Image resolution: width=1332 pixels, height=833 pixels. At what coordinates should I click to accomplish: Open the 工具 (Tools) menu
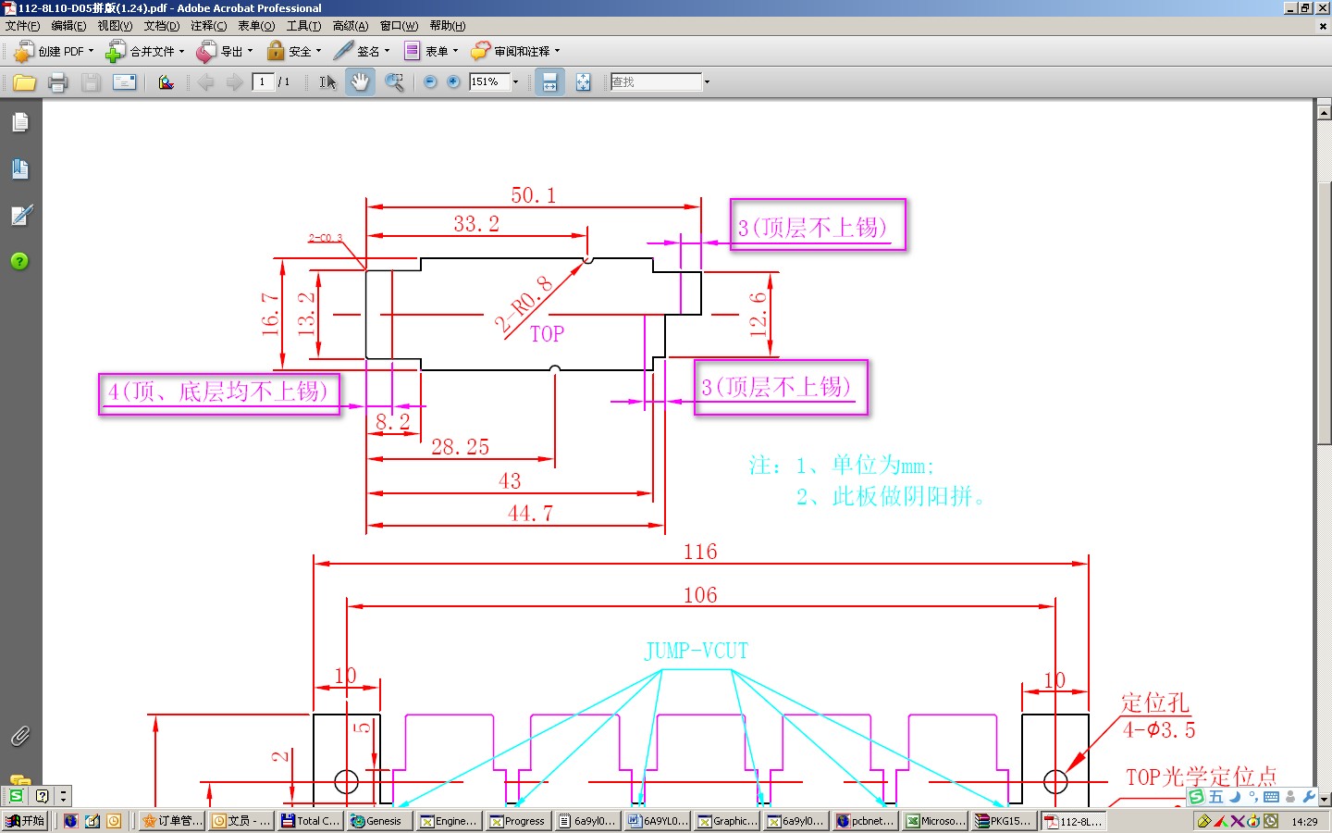tap(303, 26)
